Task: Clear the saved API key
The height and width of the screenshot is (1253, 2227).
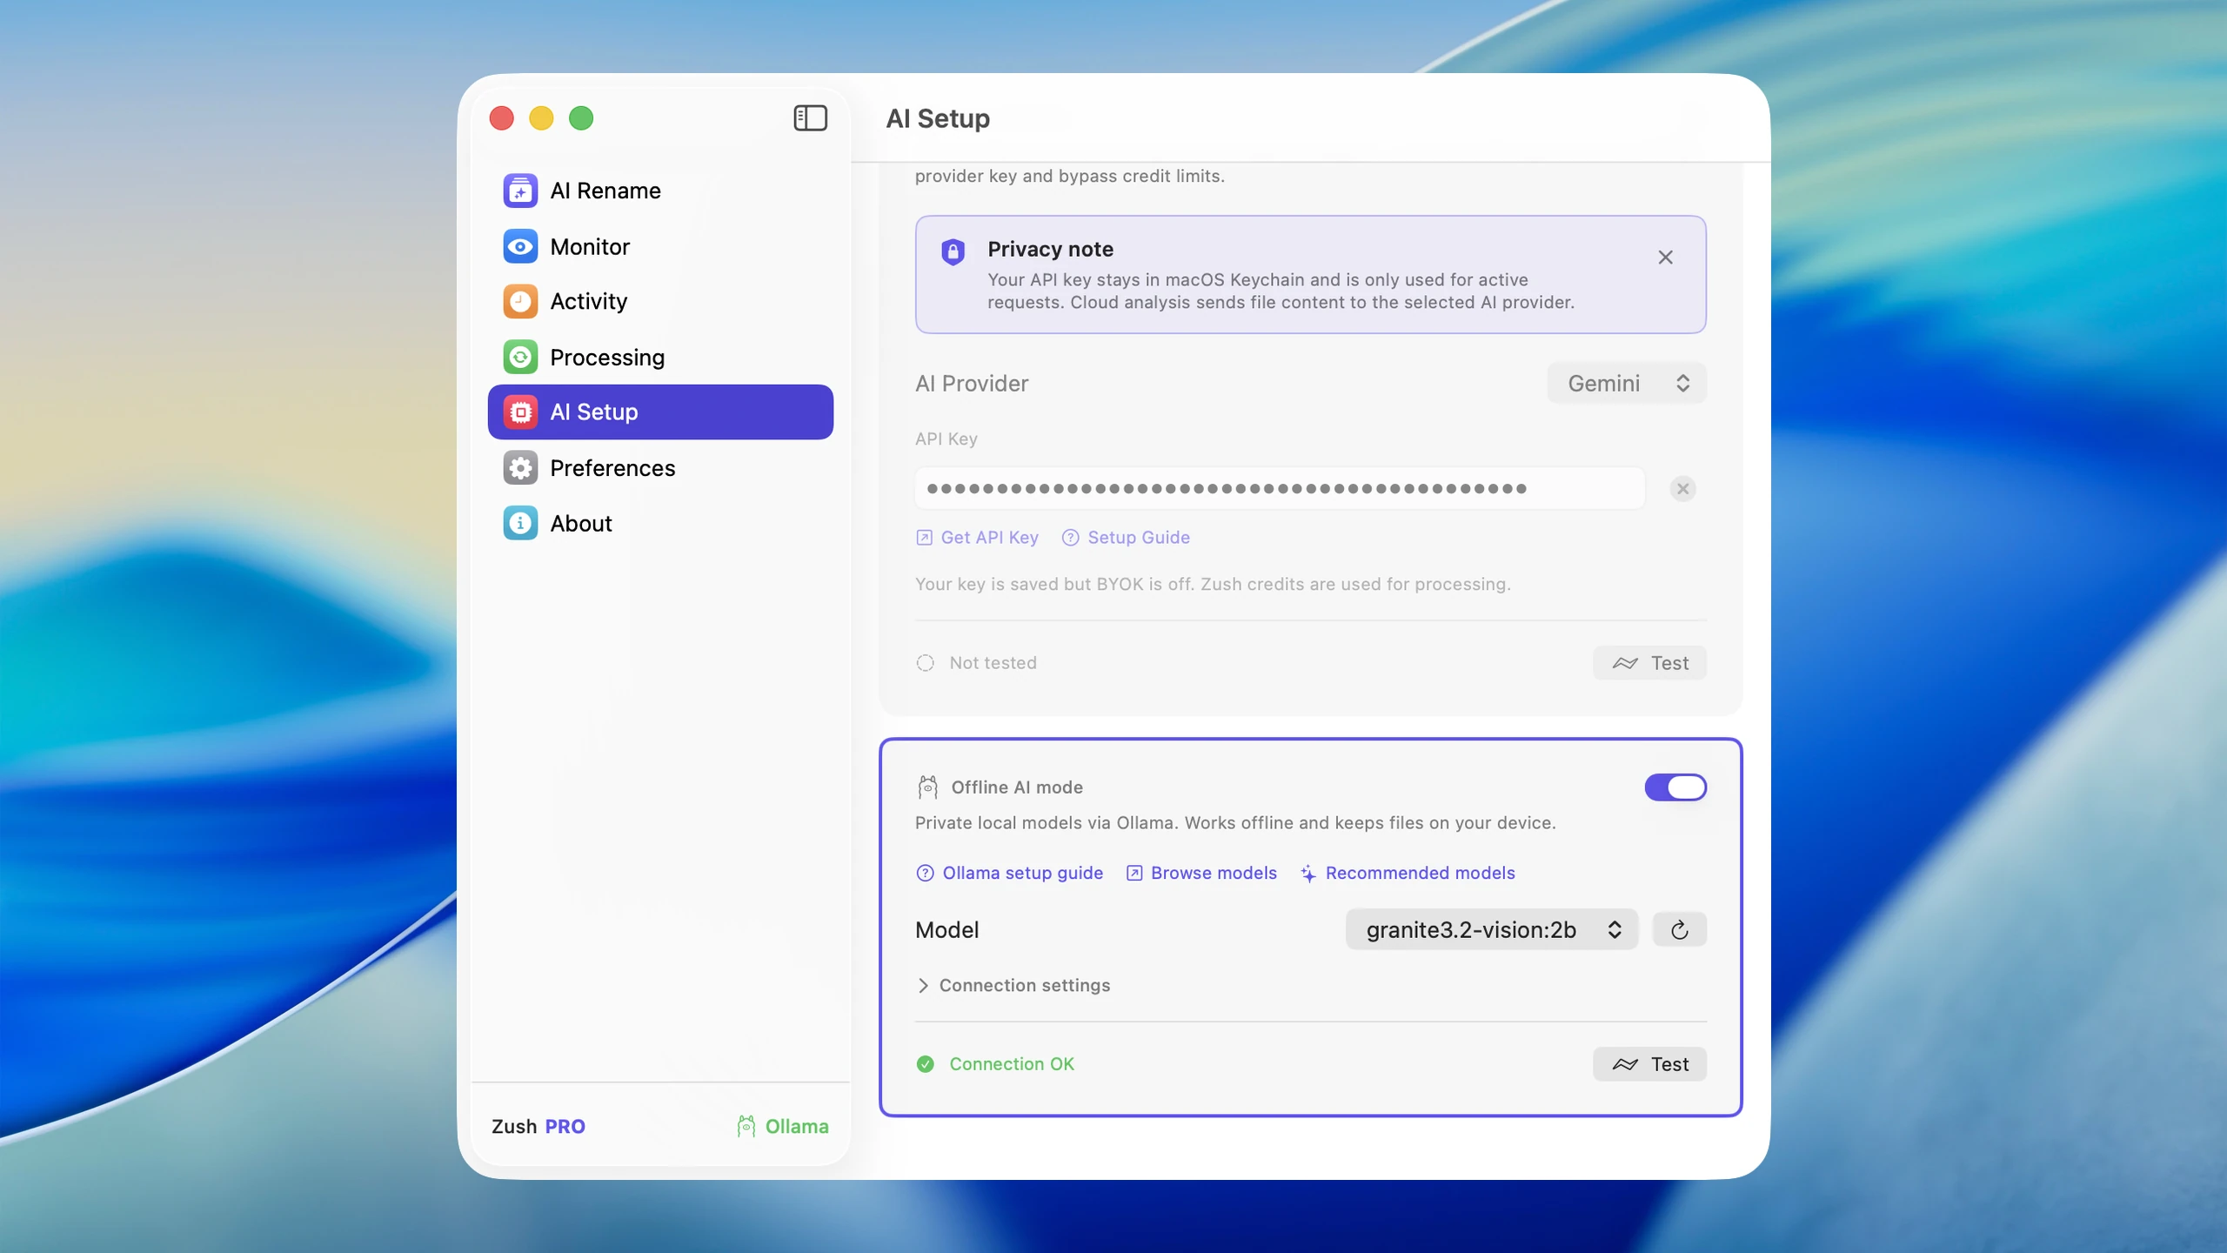Action: (x=1682, y=489)
